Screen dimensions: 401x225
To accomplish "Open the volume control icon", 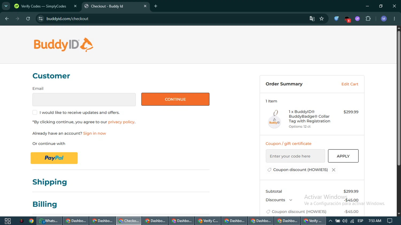I will (345, 221).
